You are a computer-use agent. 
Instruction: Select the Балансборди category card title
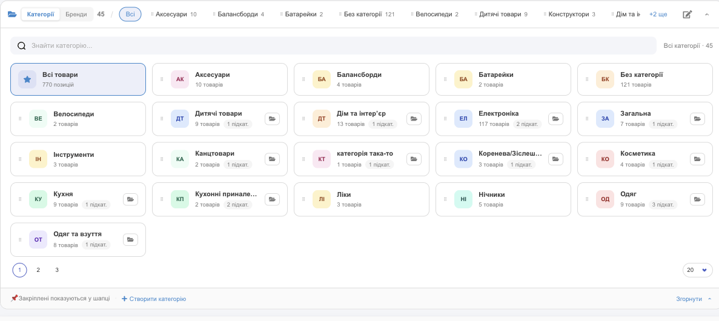coord(359,74)
